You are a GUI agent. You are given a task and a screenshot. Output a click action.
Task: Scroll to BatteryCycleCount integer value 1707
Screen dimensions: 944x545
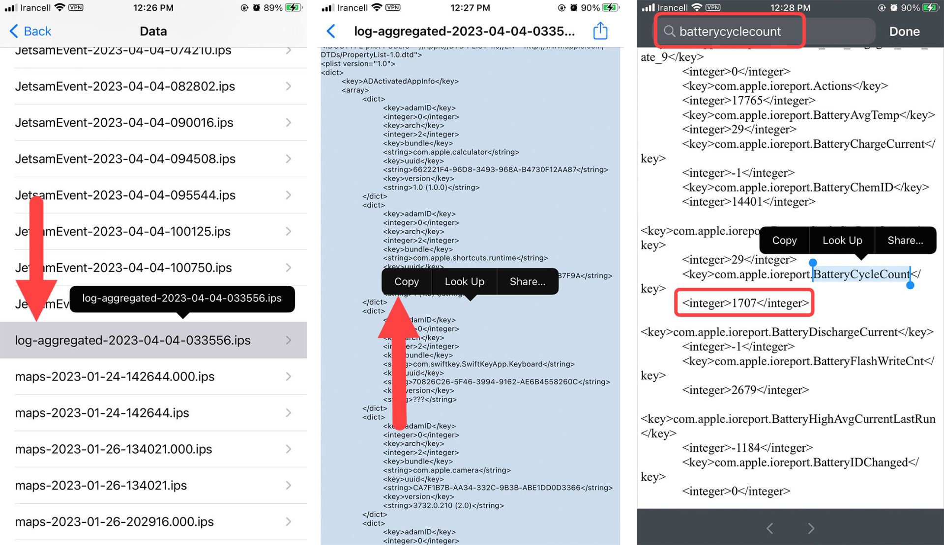click(x=745, y=303)
